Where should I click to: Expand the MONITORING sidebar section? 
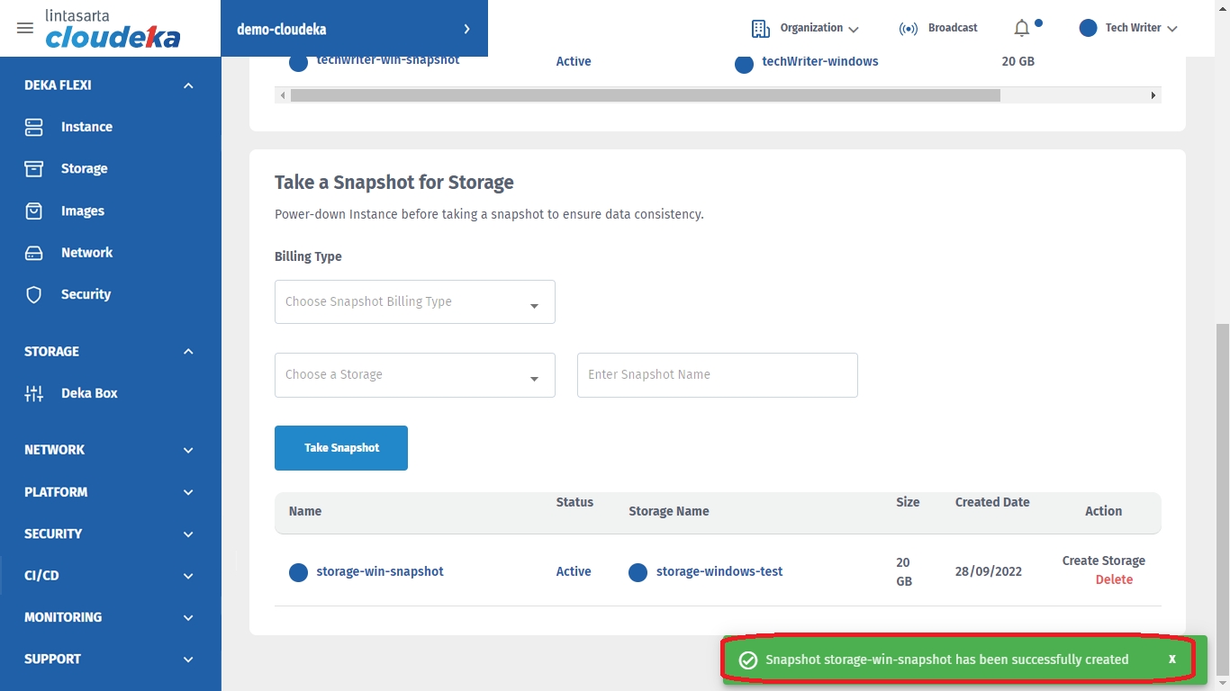tap(187, 617)
